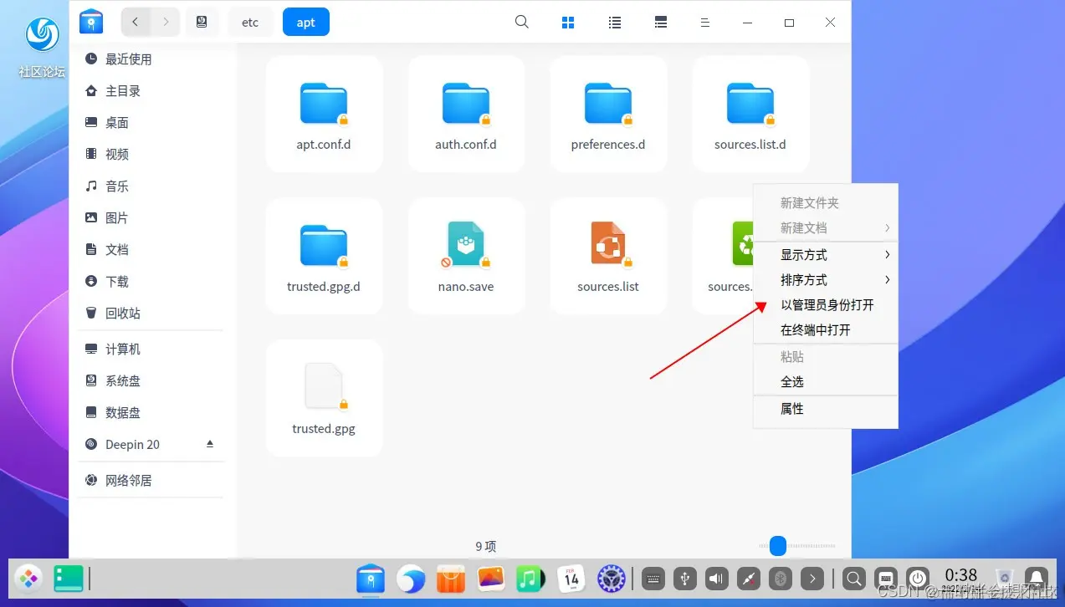Open the image album dock icon

coord(491,579)
